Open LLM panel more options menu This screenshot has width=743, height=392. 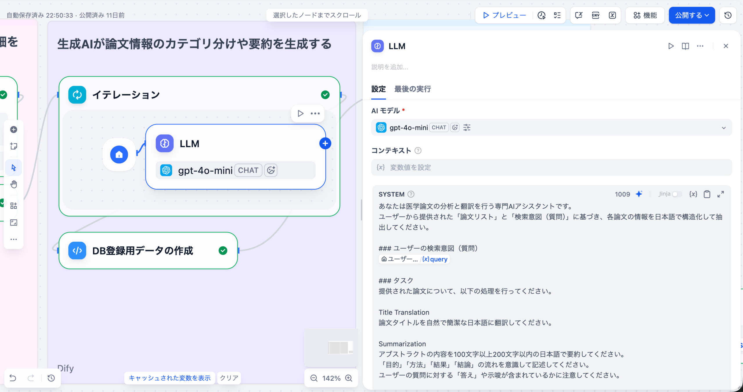(x=700, y=46)
